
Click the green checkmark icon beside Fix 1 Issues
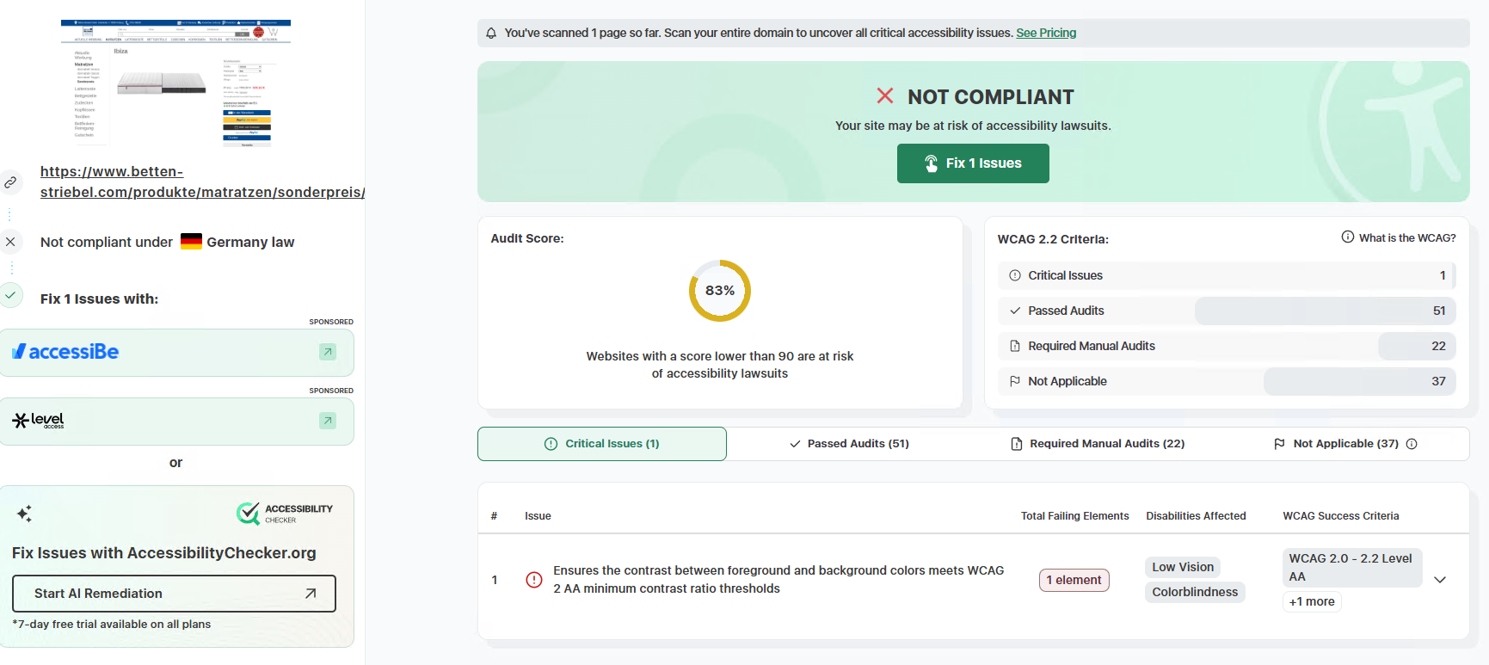(x=10, y=294)
